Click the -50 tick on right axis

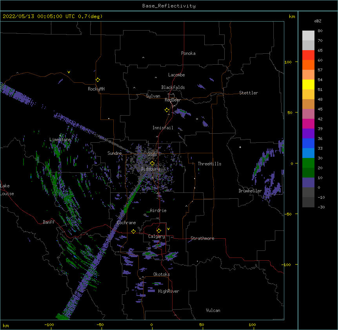[288, 214]
